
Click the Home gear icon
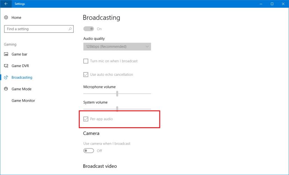click(x=6, y=17)
